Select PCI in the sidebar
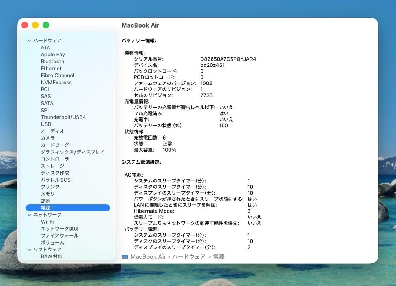 point(45,89)
